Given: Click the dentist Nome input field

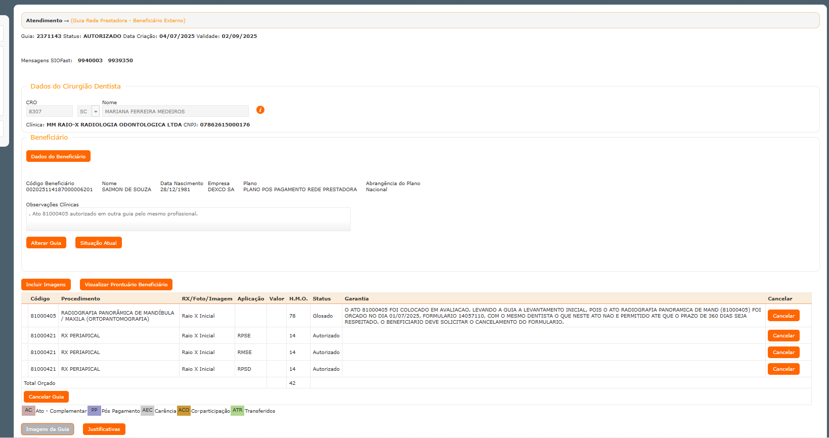Looking at the screenshot, I should pos(175,111).
